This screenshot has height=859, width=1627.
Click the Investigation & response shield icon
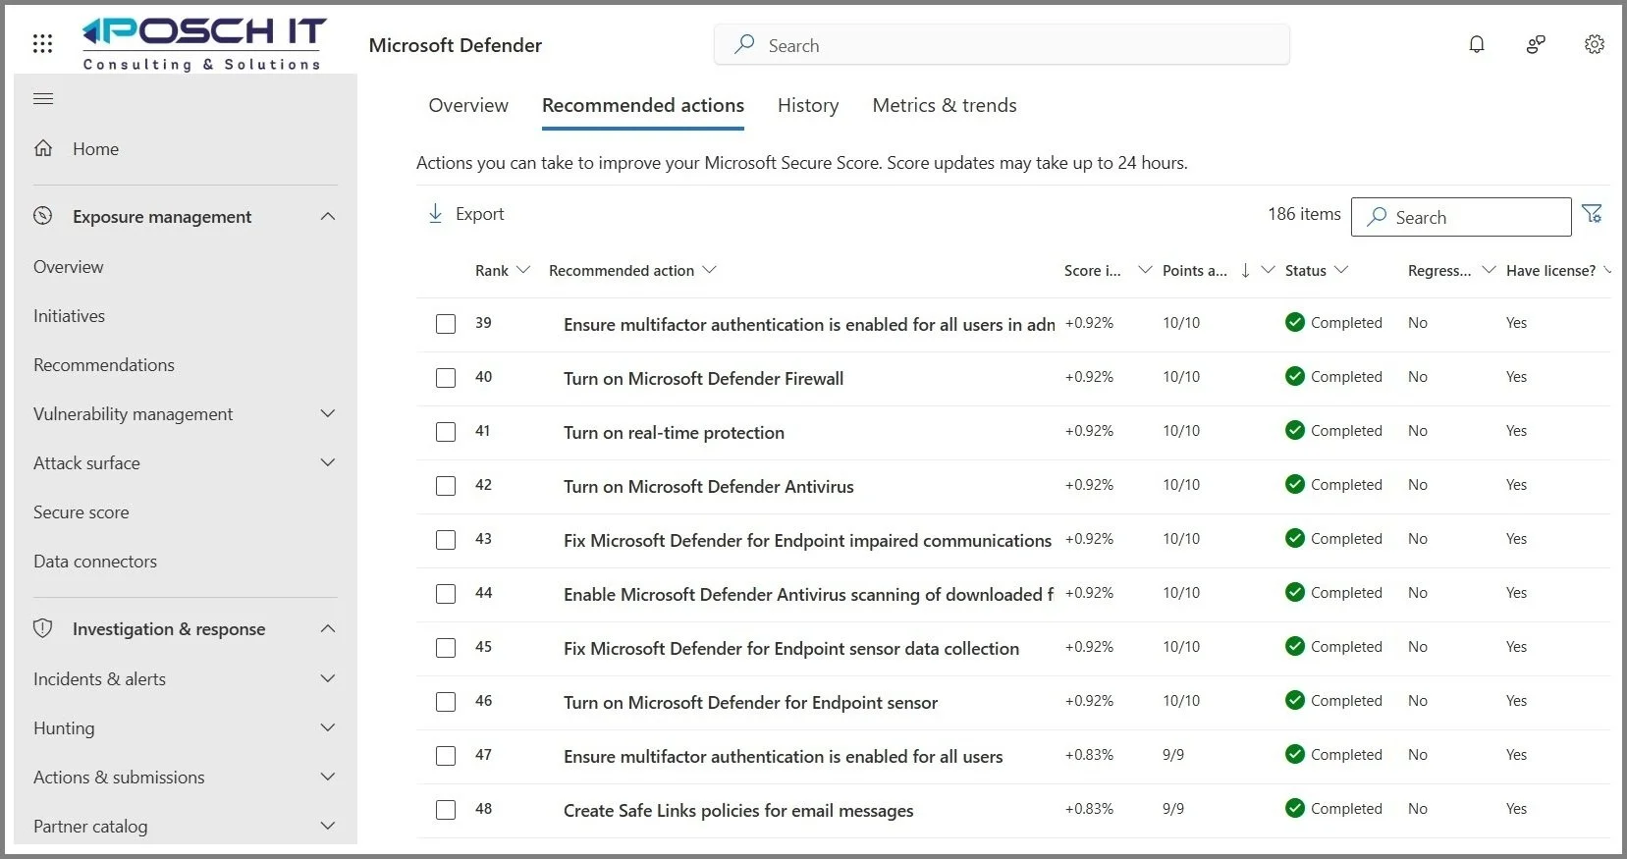point(43,628)
